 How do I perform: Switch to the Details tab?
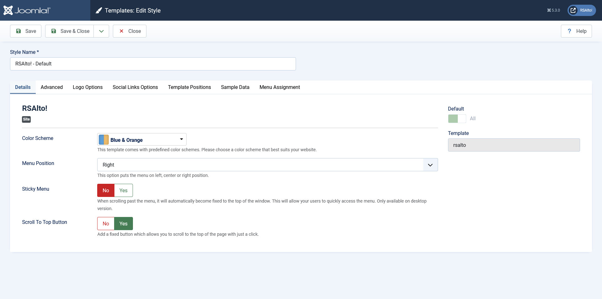click(x=23, y=87)
